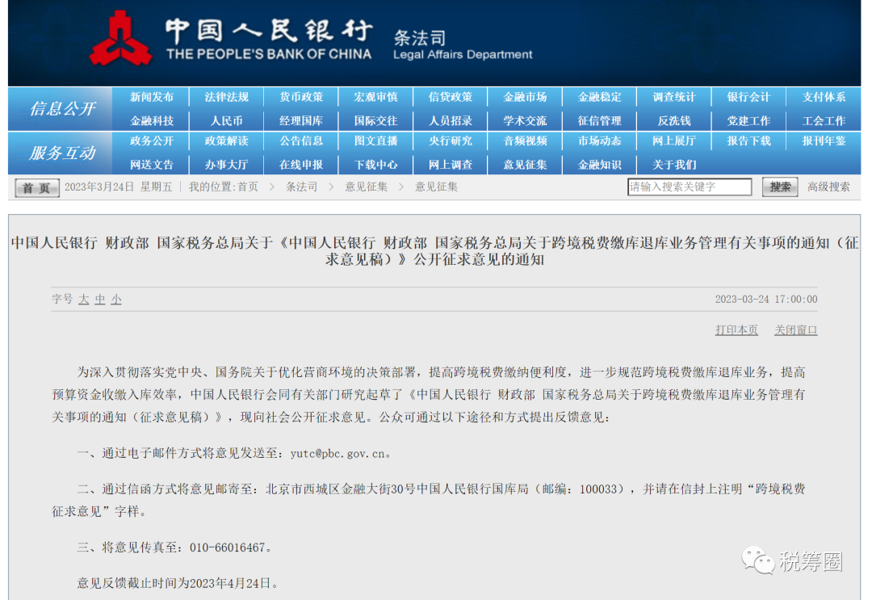Click the People's Bank of China red logo

click(120, 39)
